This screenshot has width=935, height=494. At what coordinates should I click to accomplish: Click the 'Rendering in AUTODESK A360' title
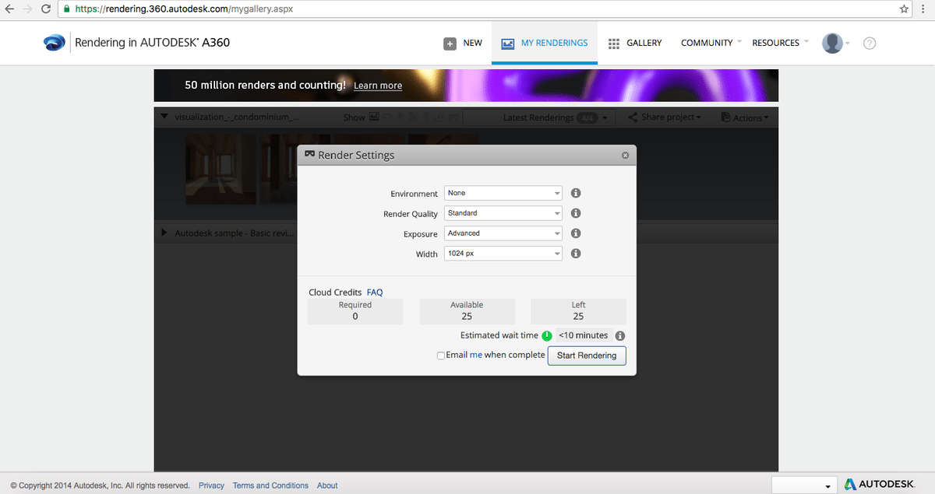point(153,43)
